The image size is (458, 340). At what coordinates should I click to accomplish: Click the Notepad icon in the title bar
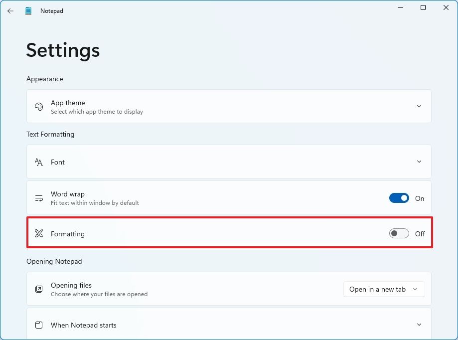tap(28, 10)
